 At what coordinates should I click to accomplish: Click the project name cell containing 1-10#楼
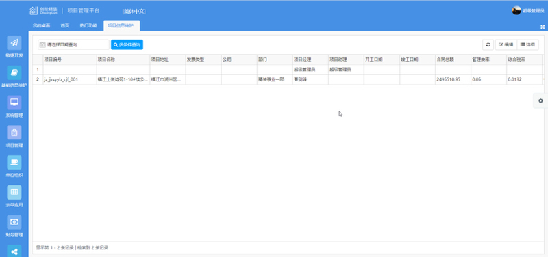tap(123, 79)
